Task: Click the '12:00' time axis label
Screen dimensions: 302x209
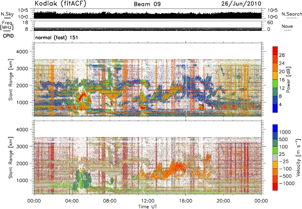Action: (148, 201)
